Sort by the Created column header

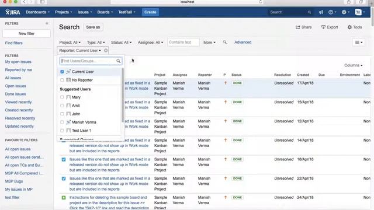coord(303,75)
